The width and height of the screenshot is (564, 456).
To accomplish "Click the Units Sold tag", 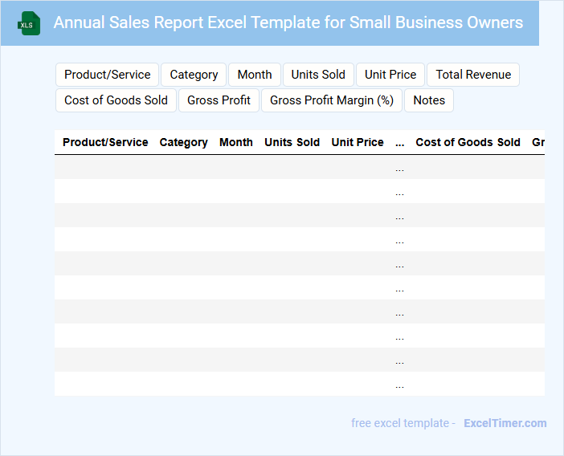I will (318, 75).
